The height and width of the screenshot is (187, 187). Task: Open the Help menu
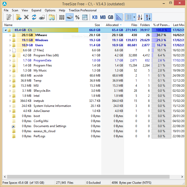pyautogui.click(x=62, y=10)
